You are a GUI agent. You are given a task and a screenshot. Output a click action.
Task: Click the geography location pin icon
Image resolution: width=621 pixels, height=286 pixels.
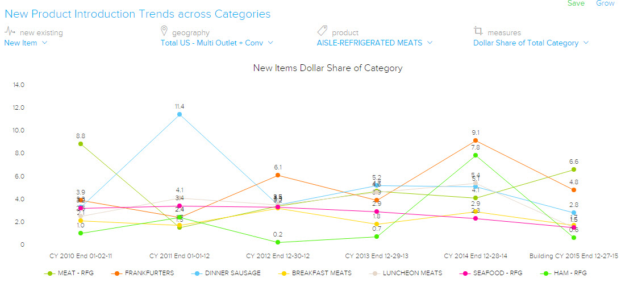tap(165, 31)
